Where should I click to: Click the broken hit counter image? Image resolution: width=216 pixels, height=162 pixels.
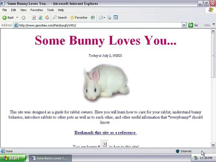point(105,144)
